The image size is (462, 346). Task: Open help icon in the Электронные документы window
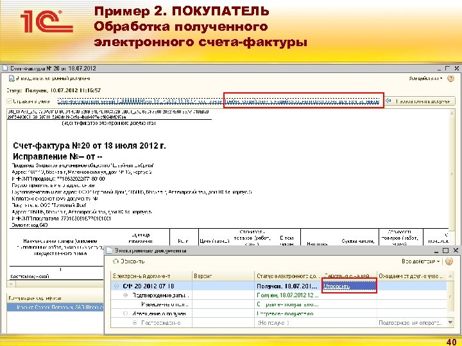449,261
